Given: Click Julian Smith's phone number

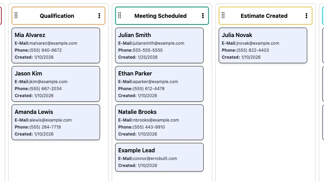Looking at the screenshot, I should (148, 50).
